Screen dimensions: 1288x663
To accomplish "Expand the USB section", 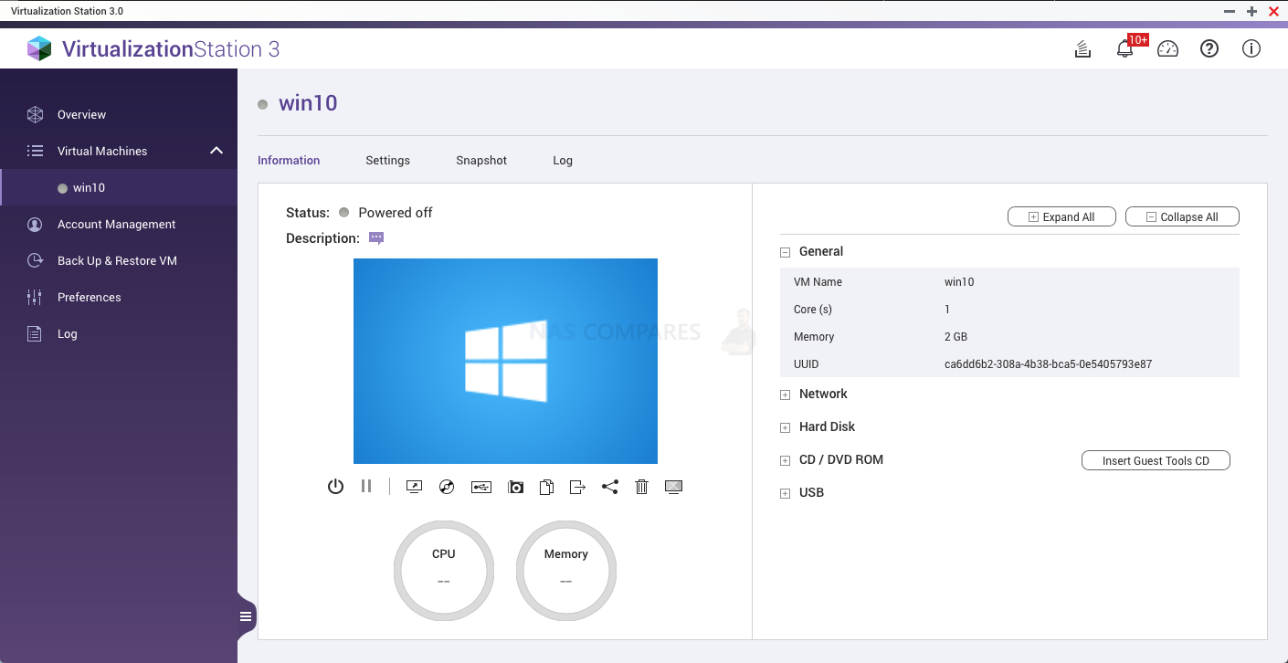I will (x=785, y=493).
